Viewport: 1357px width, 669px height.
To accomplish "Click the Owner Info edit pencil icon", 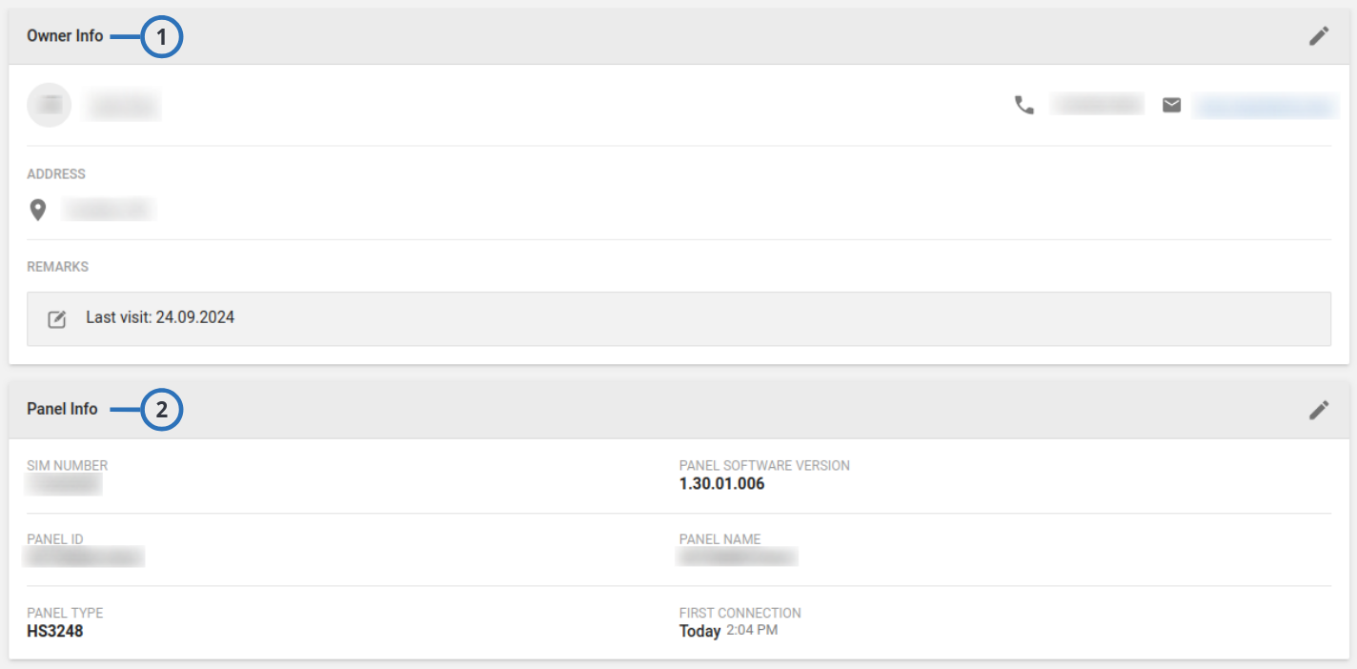I will tap(1320, 35).
